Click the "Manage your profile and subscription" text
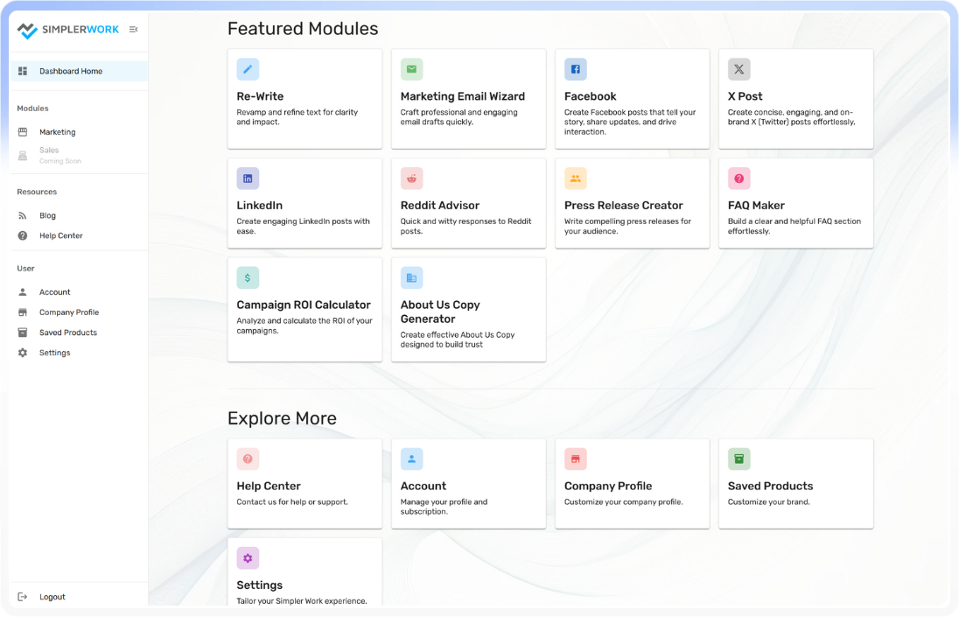Viewport: 959px width, 617px height. 444,507
